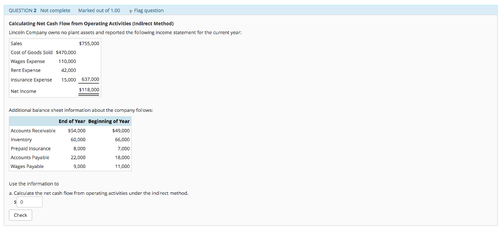Image resolution: width=501 pixels, height=229 pixels.
Task: Click the net cash flow answer field
Action: pyautogui.click(x=29, y=202)
